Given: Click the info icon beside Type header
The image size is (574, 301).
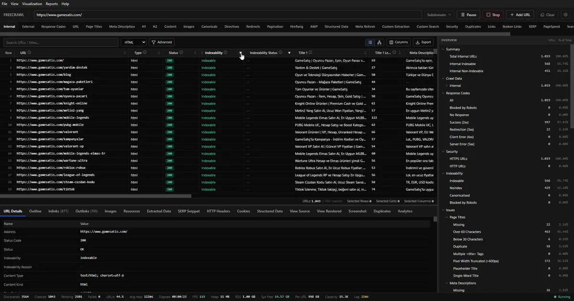Looking at the screenshot, I should pyautogui.click(x=145, y=52).
